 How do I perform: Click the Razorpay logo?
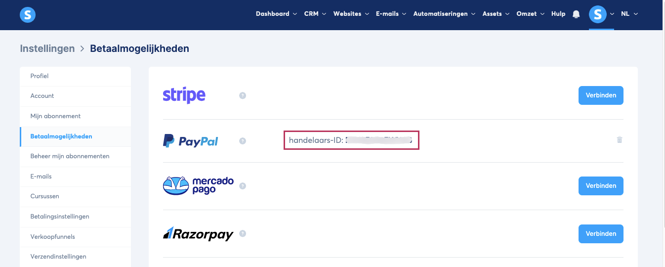coord(198,233)
